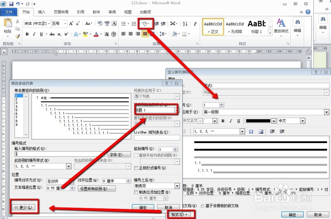Image resolution: width=331 pixels, height=219 pixels.
Task: Click the Grow Font icon
Action: (x=71, y=23)
